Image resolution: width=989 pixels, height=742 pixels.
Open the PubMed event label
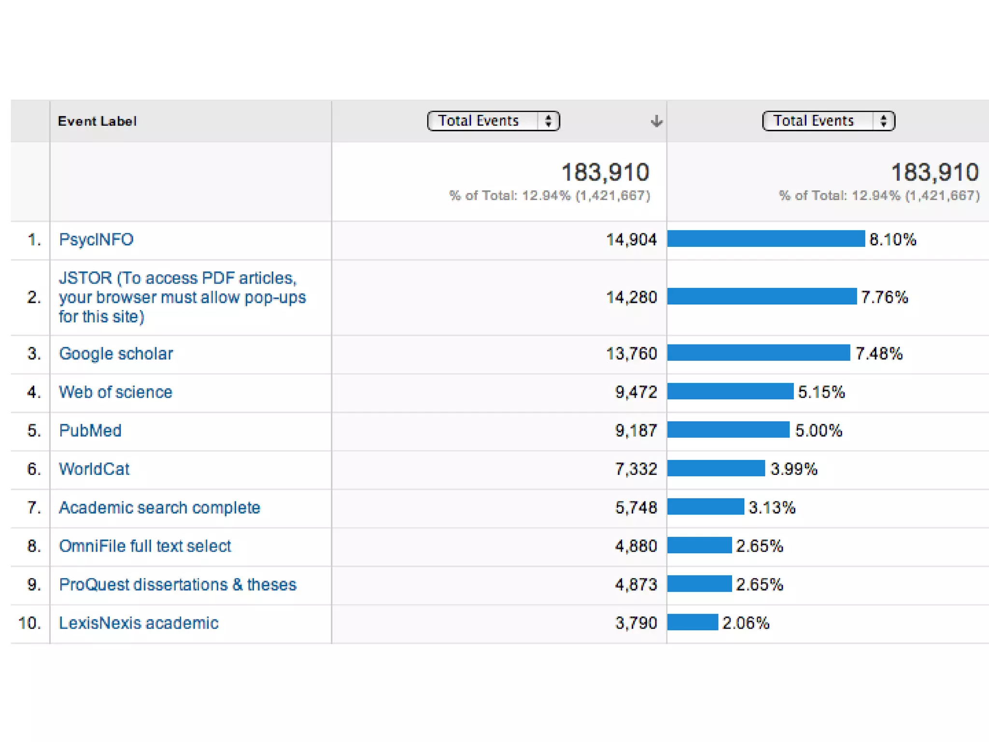[90, 430]
